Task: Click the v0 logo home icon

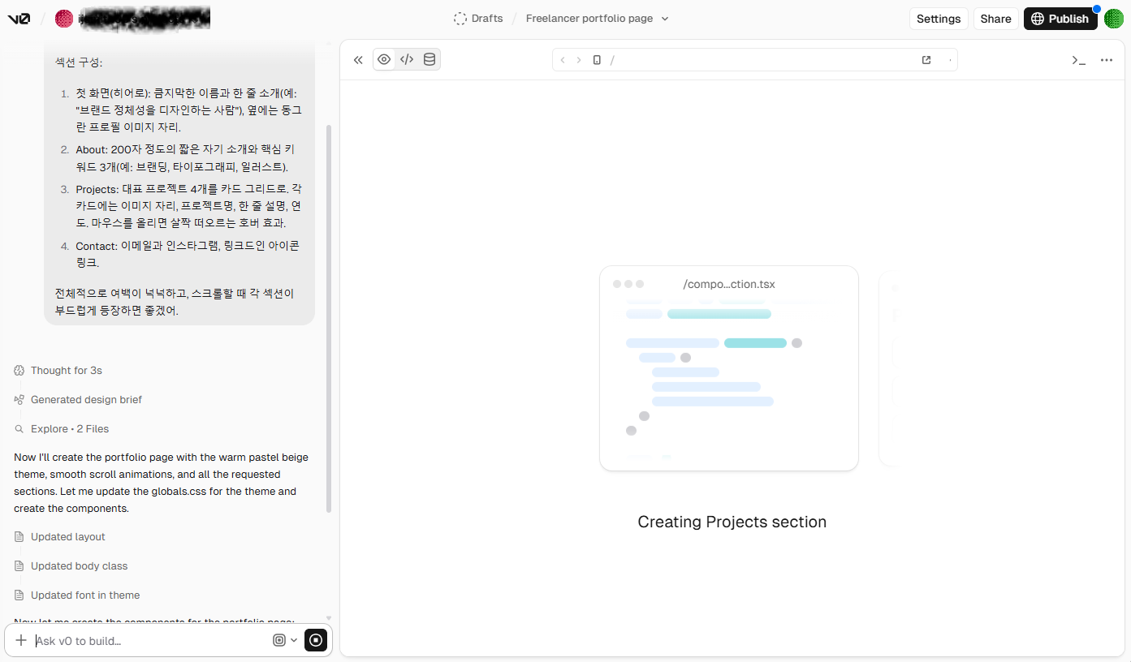Action: (x=19, y=19)
